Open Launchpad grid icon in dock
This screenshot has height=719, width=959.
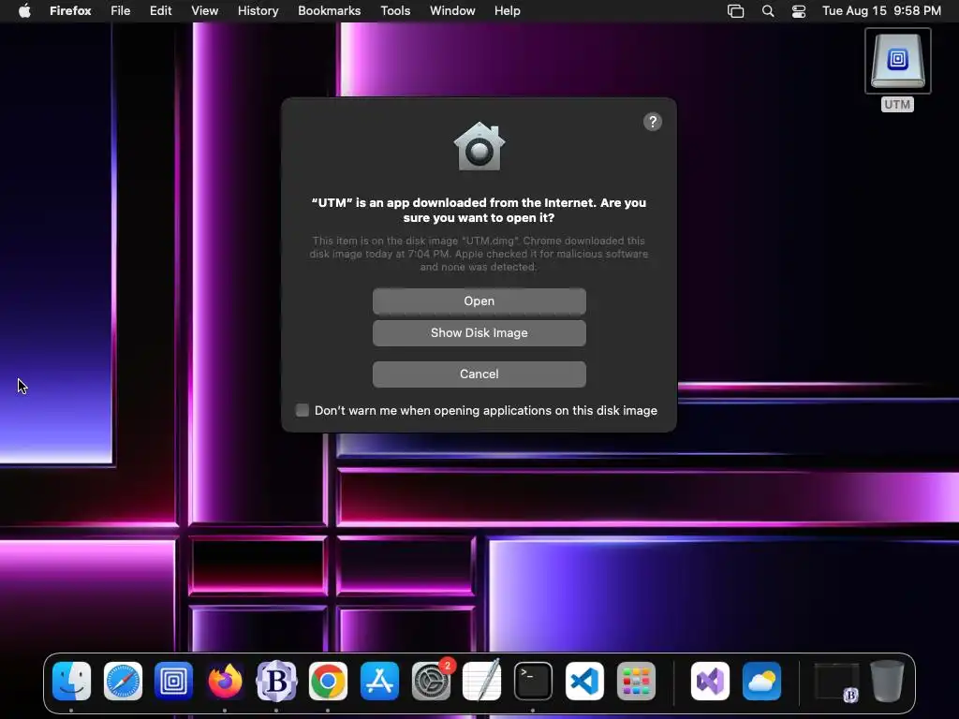pyautogui.click(x=636, y=682)
